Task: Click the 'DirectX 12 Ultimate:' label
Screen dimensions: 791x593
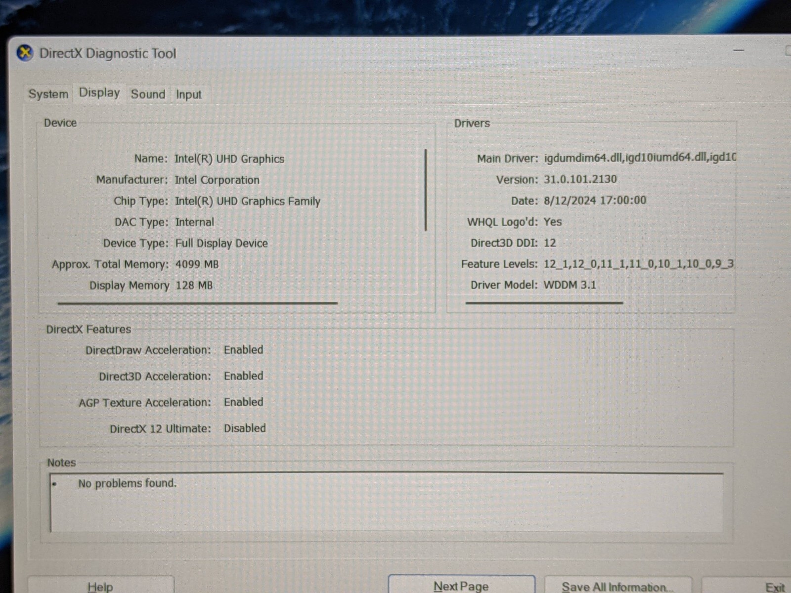Action: (160, 428)
